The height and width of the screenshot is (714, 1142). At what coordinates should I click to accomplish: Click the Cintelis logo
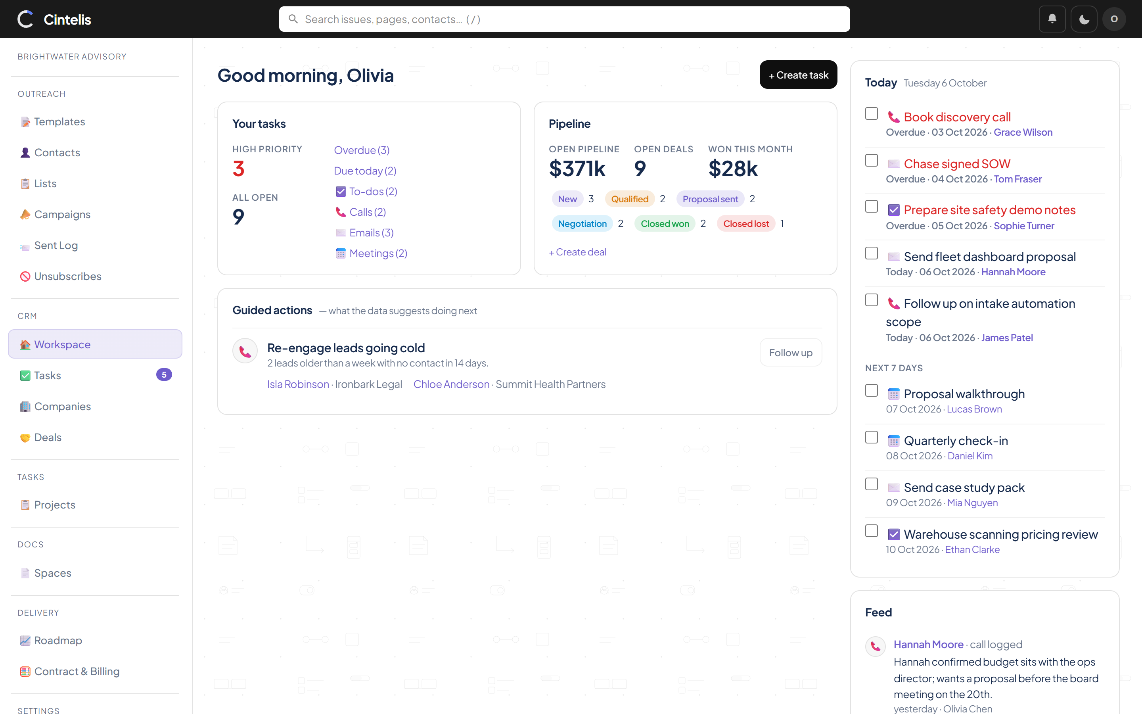tap(54, 19)
